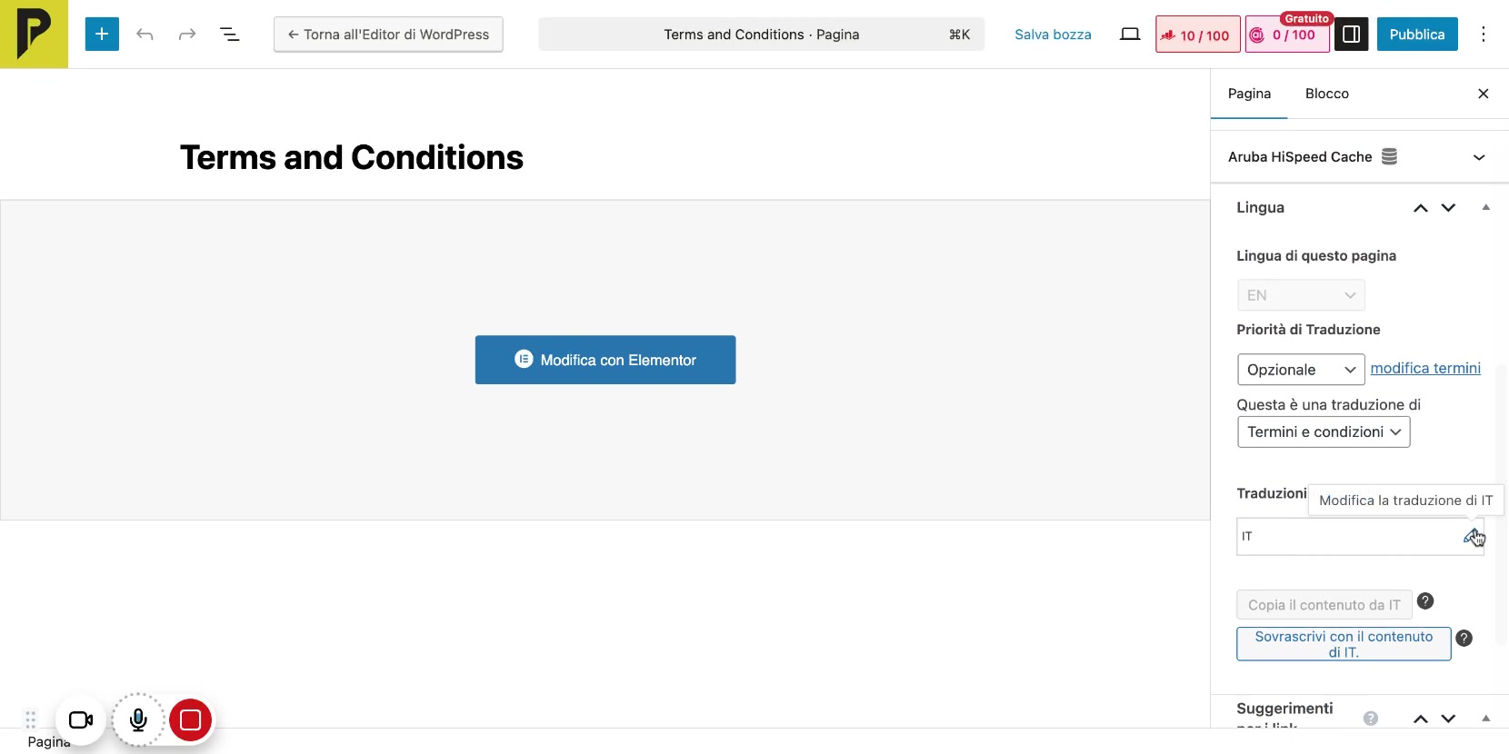
Task: Click the red stop recording button
Action: pos(190,720)
